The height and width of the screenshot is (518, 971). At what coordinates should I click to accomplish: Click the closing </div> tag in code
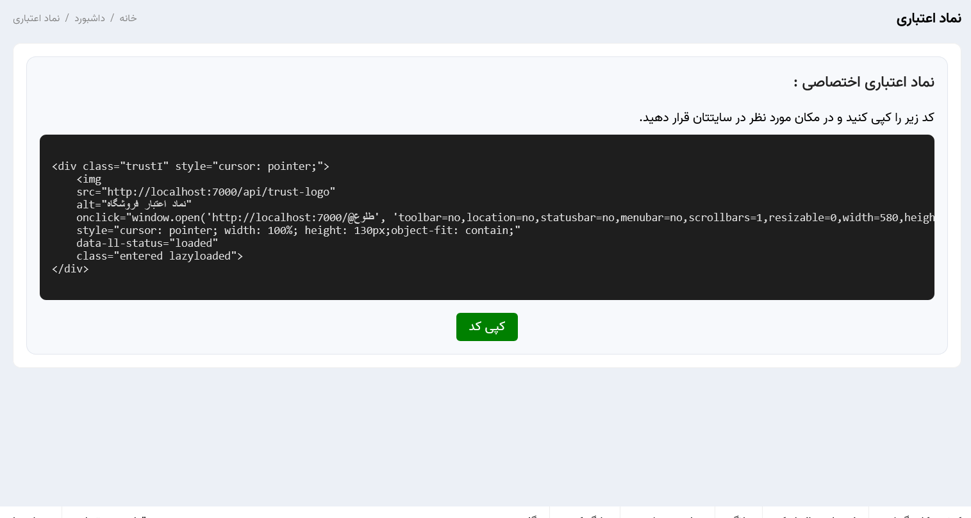71,269
